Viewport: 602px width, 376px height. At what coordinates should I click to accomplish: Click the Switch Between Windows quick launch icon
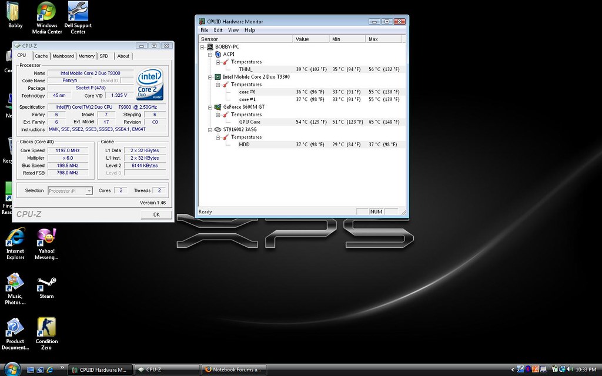coord(40,370)
